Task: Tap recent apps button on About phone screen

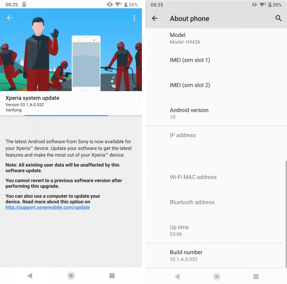Action: 256,276
